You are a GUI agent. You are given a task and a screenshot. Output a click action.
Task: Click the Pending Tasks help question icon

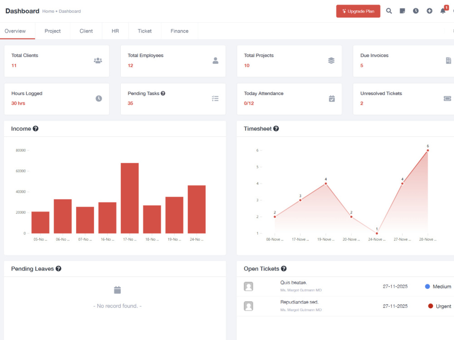[x=163, y=93]
